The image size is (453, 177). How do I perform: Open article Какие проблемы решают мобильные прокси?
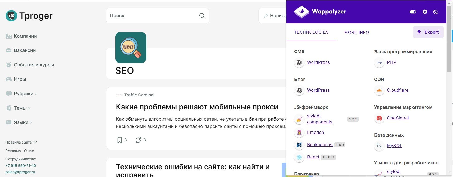click(197, 107)
